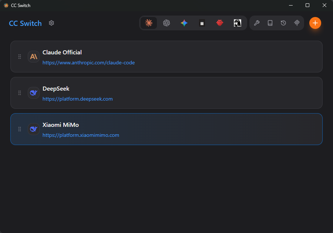Image resolution: width=333 pixels, height=233 pixels.
Task: Select the Xiaomi MiMo provider name
Action: [61, 125]
